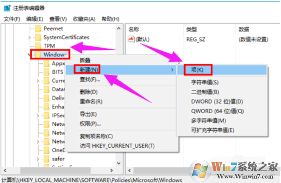Select 多字符串值(M) in the submenu
The width and height of the screenshot is (281, 183).
tap(222, 121)
